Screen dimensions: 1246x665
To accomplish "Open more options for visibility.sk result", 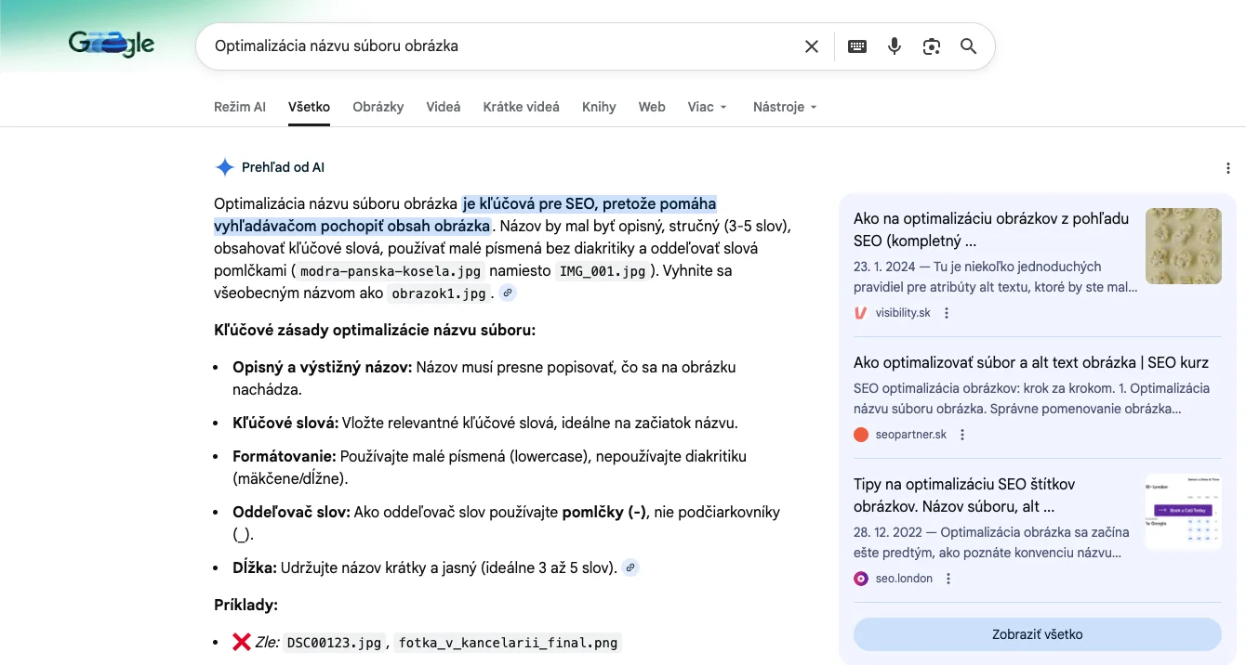I will [x=947, y=313].
